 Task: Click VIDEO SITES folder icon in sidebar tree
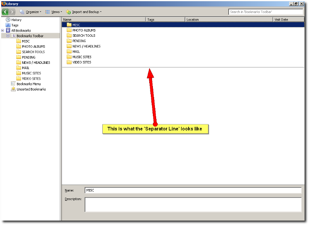coord(19,78)
